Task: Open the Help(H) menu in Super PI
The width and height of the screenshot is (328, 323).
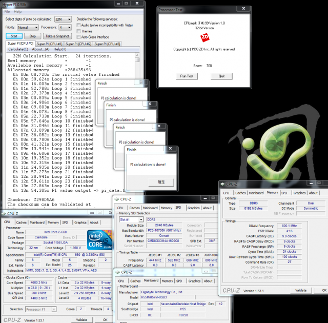Action: [x=60, y=49]
